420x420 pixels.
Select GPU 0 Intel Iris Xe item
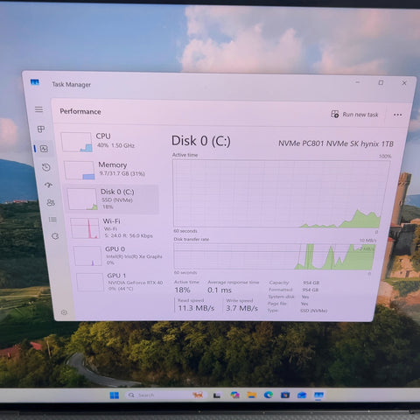click(118, 255)
